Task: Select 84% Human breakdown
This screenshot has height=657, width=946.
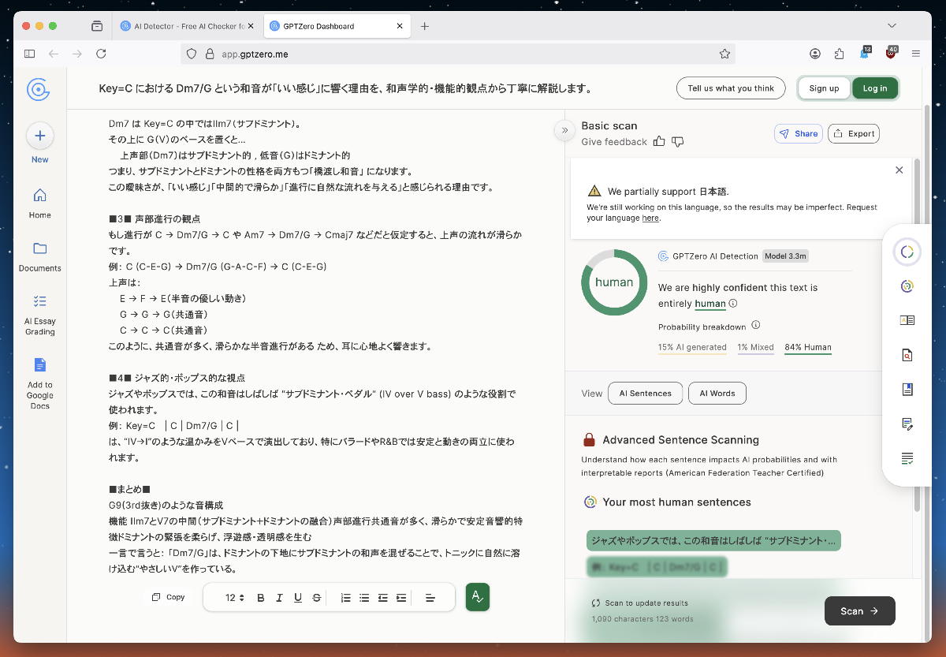Action: [x=808, y=348]
